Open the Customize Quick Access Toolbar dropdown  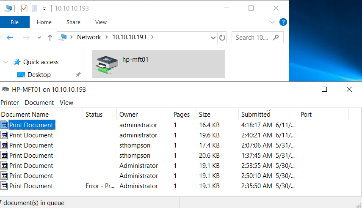coord(44,9)
